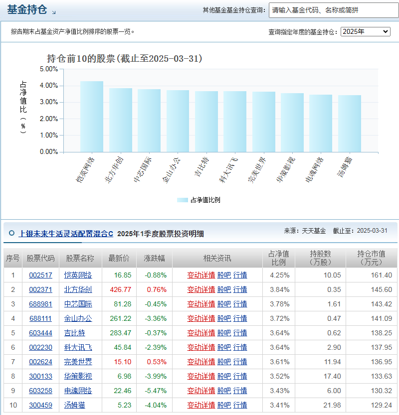Click the 恺英网络 bar in chart
Image resolution: width=399 pixels, height=415 pixels.
point(92,117)
